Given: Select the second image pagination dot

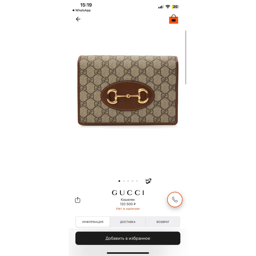Looking at the screenshot, I should (x=124, y=181).
